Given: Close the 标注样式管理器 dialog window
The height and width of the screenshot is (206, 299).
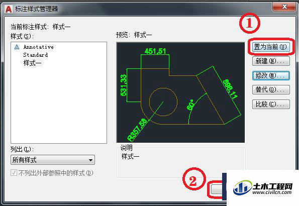Looking at the screenshot, I should click(284, 7).
